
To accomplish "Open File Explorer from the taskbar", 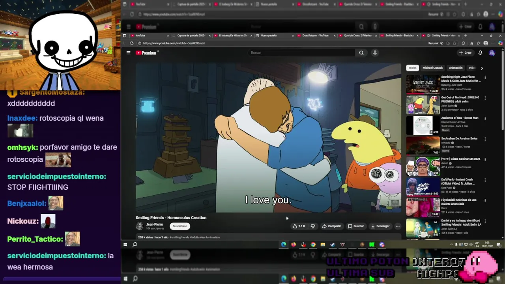I will coord(323,245).
